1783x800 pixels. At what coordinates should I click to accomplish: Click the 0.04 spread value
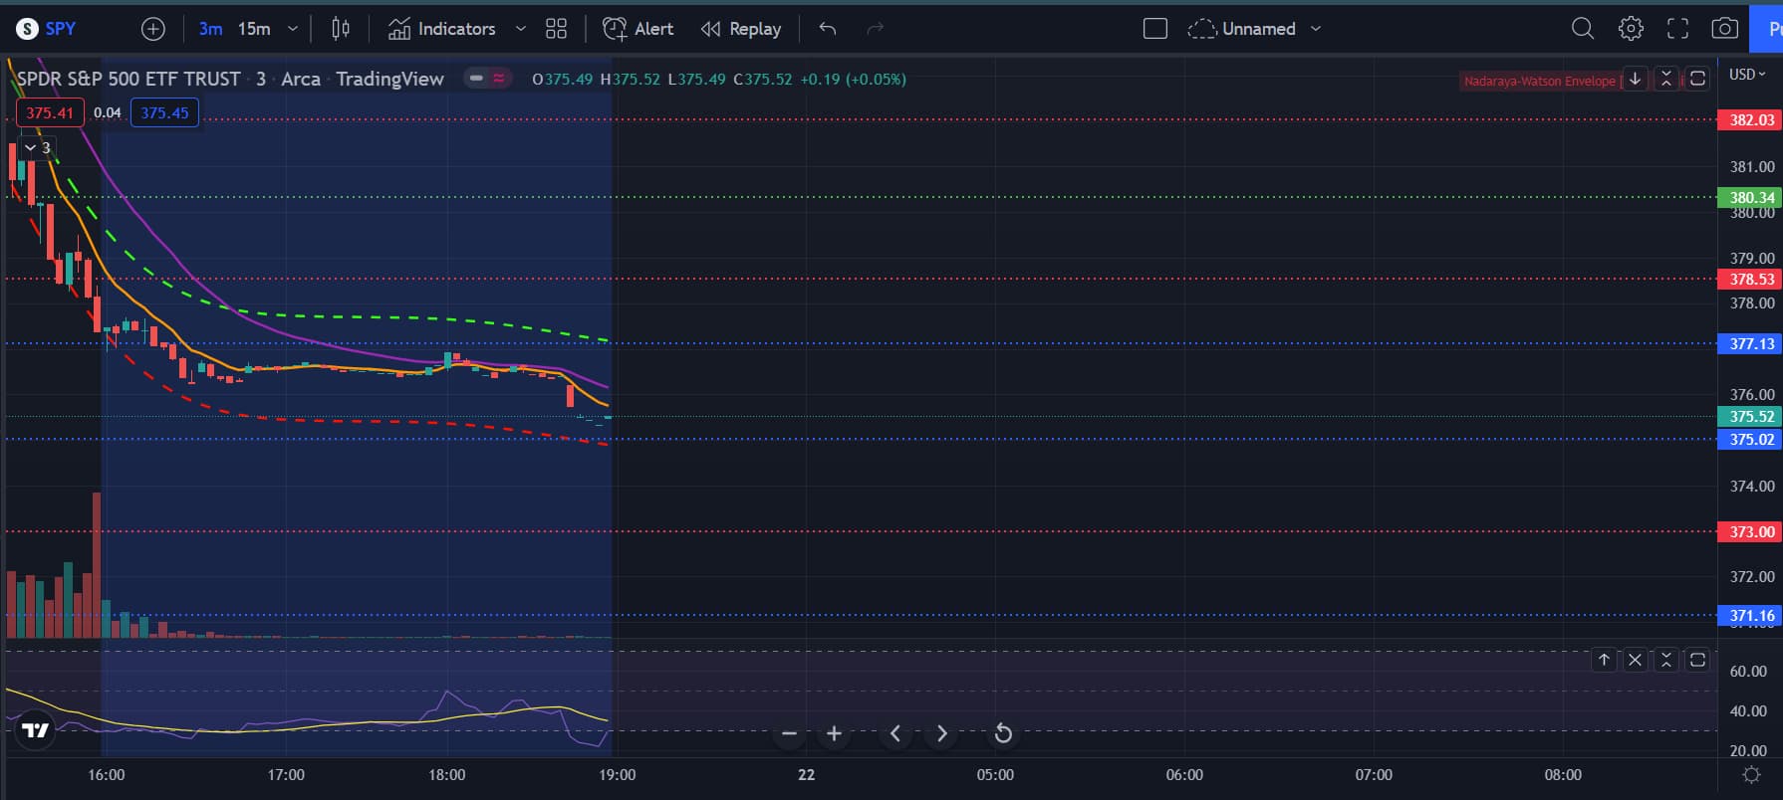click(108, 112)
